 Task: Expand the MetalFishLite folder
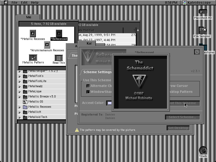pos(19,81)
